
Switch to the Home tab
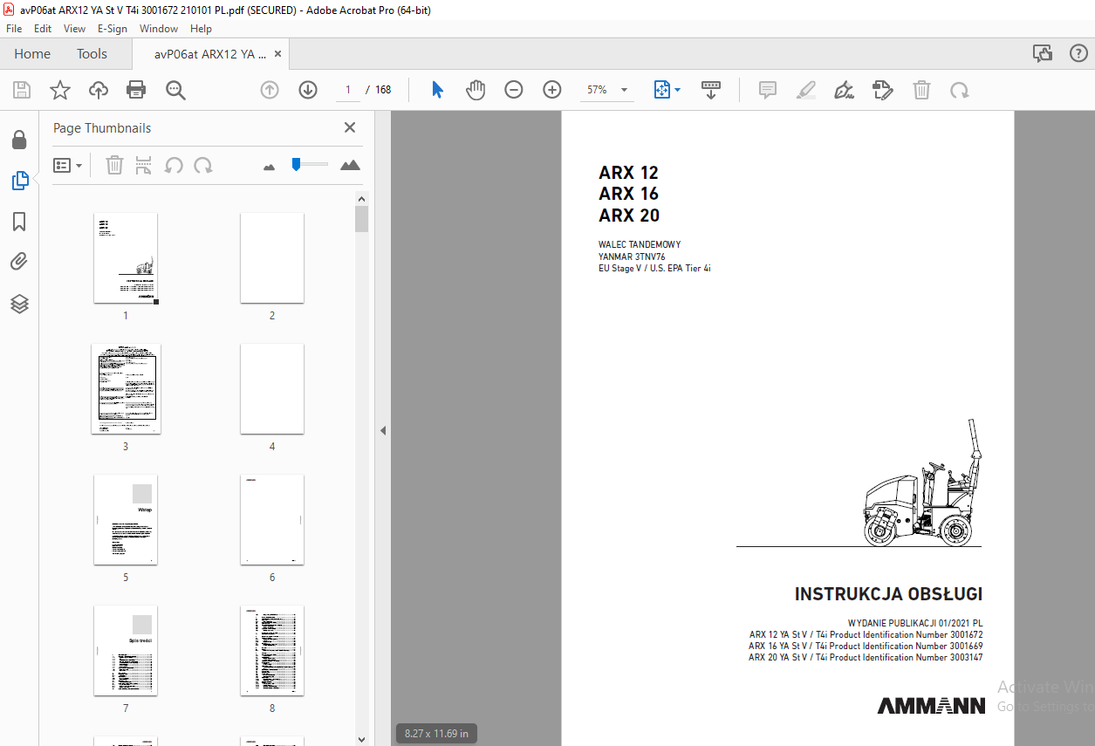click(32, 53)
